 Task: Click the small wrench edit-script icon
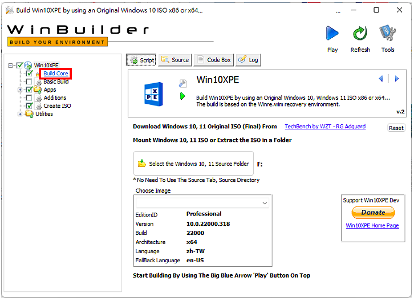pos(182,83)
